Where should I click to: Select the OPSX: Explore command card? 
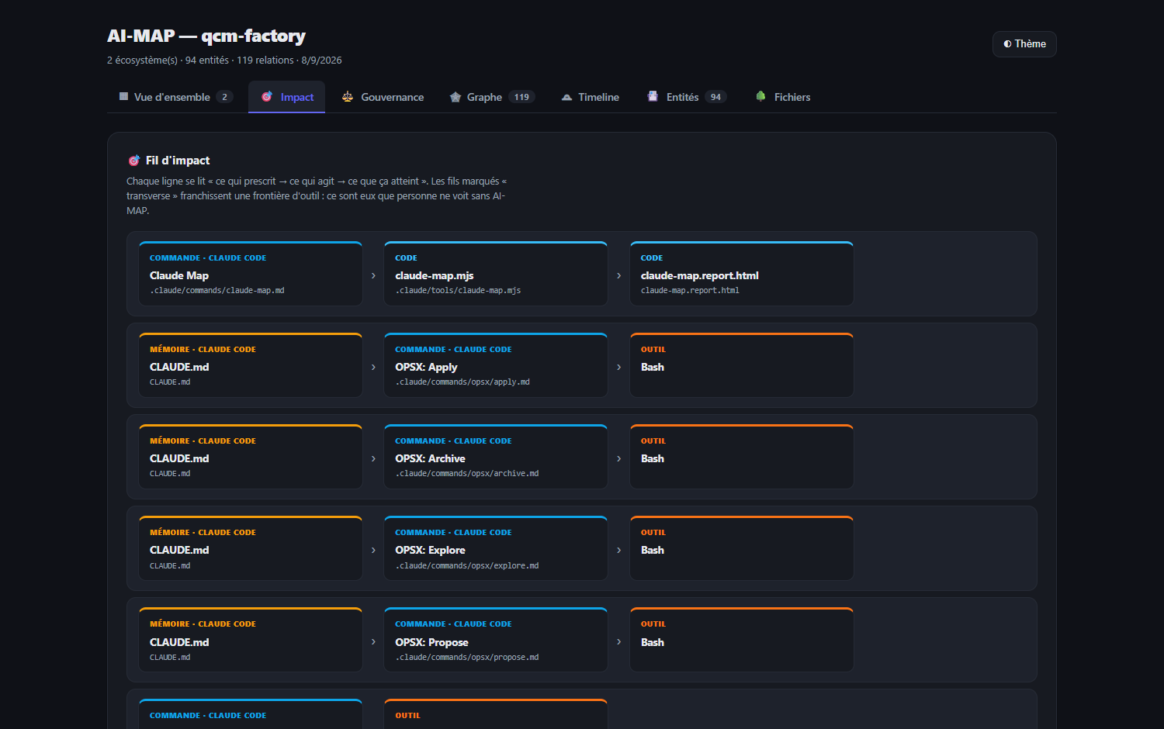click(496, 548)
